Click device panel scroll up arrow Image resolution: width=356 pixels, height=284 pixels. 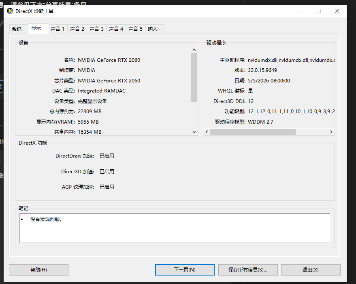tap(194, 50)
